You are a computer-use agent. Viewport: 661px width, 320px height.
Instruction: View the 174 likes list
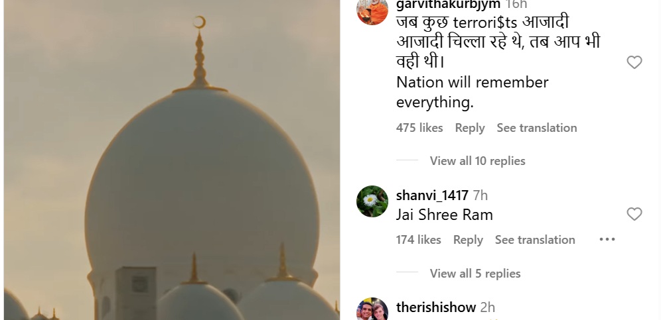[418, 240]
